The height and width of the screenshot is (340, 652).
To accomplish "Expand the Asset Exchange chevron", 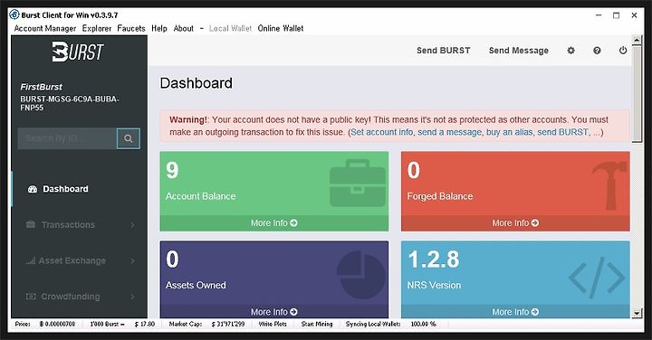I will click(132, 260).
